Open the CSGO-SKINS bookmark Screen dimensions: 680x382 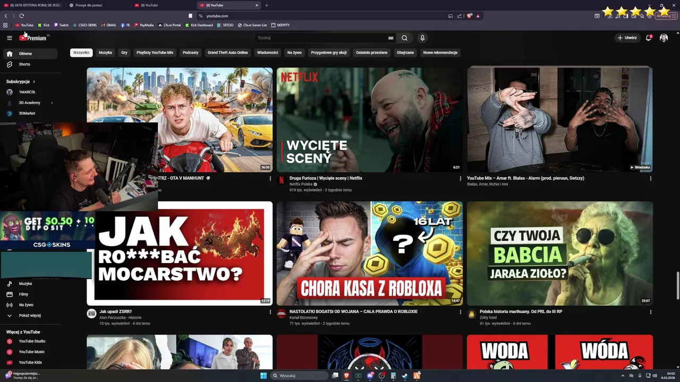[84, 25]
